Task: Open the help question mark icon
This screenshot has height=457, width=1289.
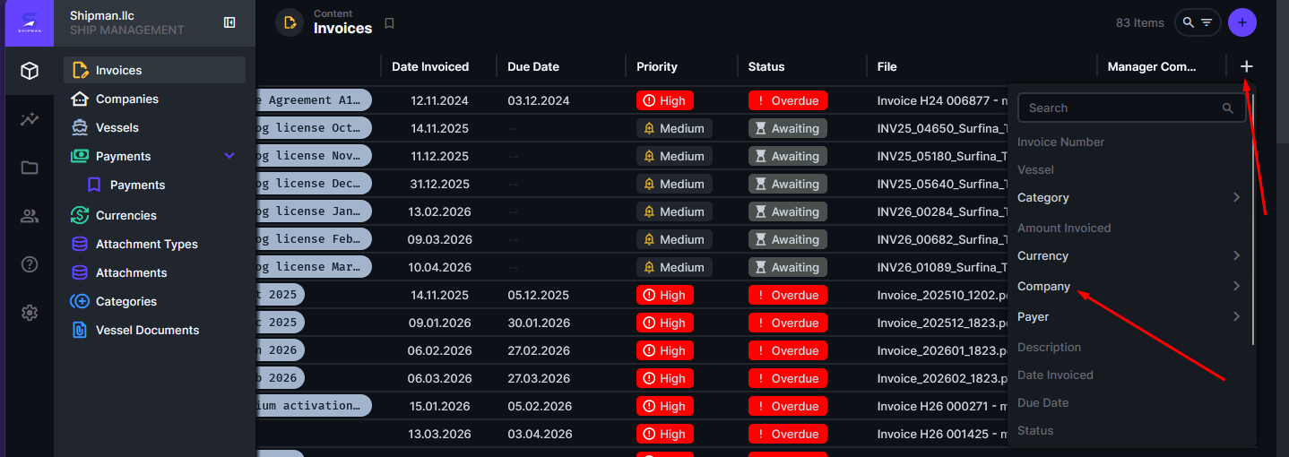Action: pos(30,264)
